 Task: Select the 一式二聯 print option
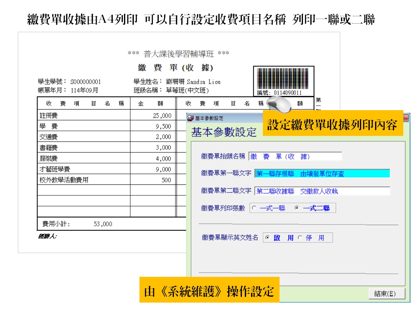(x=296, y=208)
